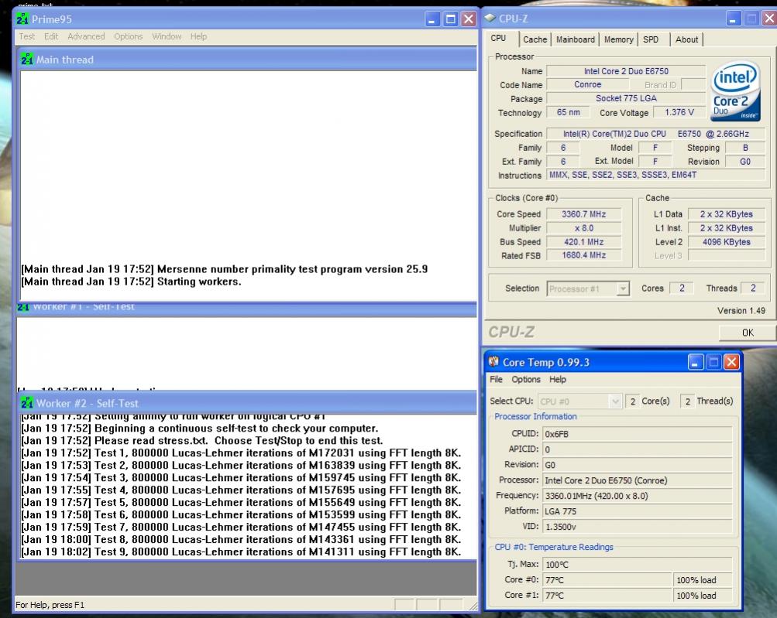Screen dimensions: 777x618
Task: Click the Bus Speed value 420.1 MHz
Action: 584,241
